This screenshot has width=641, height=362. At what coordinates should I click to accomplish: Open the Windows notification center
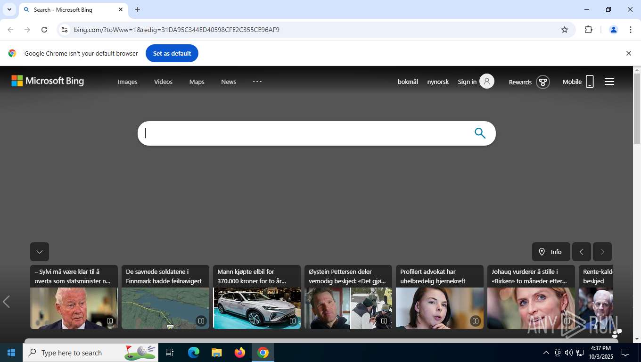click(625, 353)
